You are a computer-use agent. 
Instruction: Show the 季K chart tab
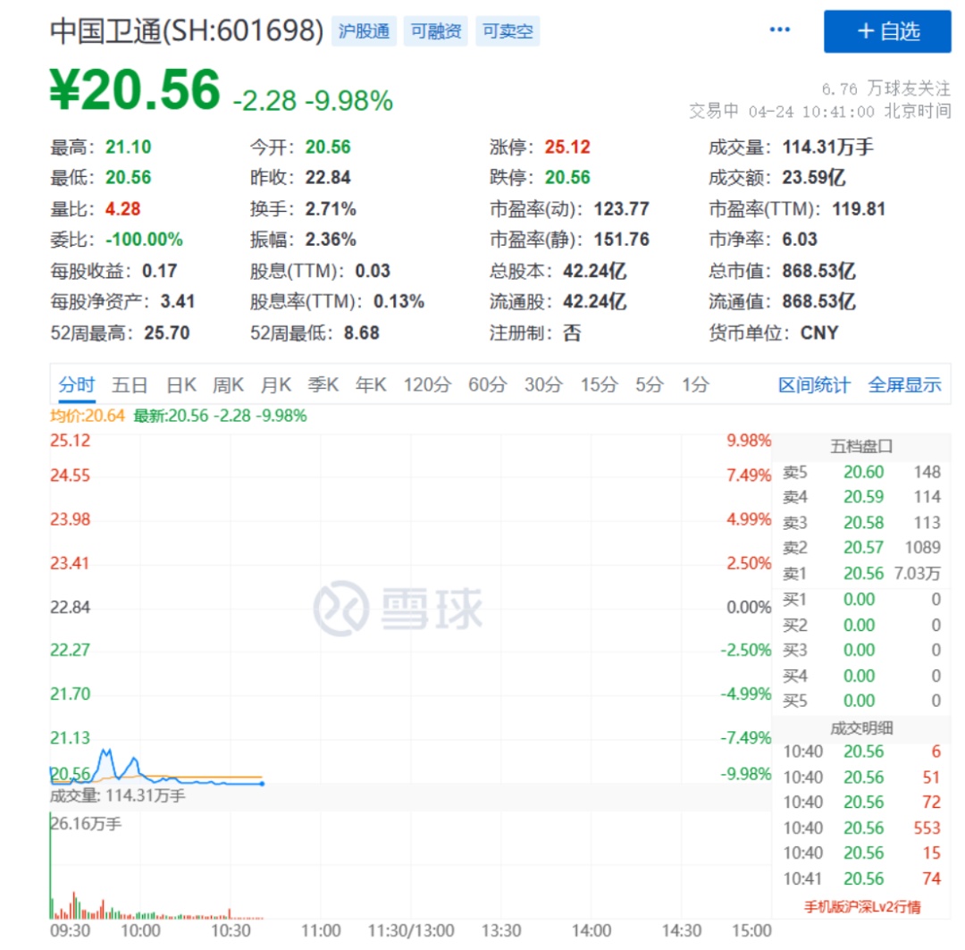click(323, 385)
